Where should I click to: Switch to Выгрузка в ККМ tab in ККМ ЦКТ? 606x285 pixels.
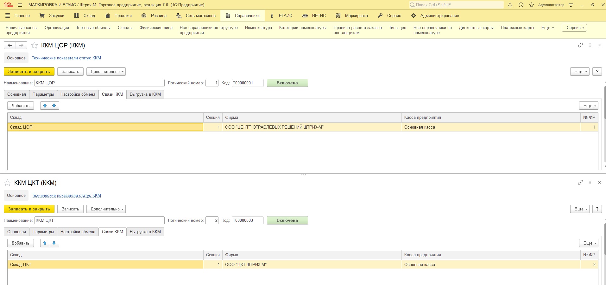point(145,232)
